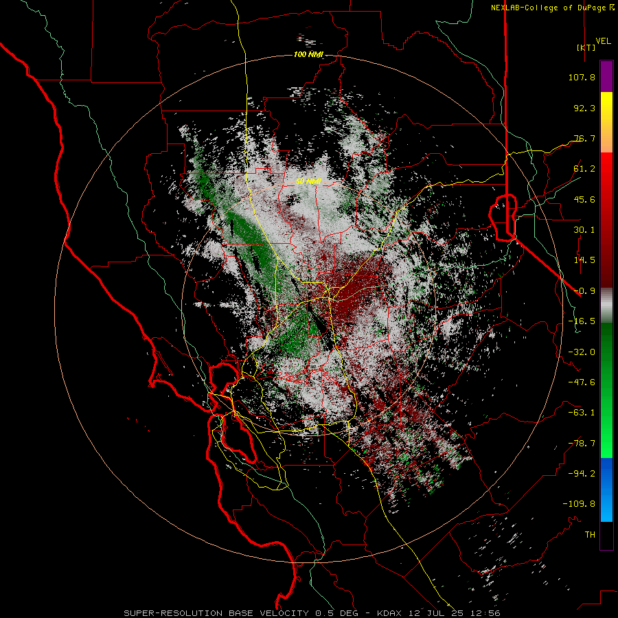The image size is (618, 618).
Task: Select the -63.1 velocity scale value
Action: 582,413
